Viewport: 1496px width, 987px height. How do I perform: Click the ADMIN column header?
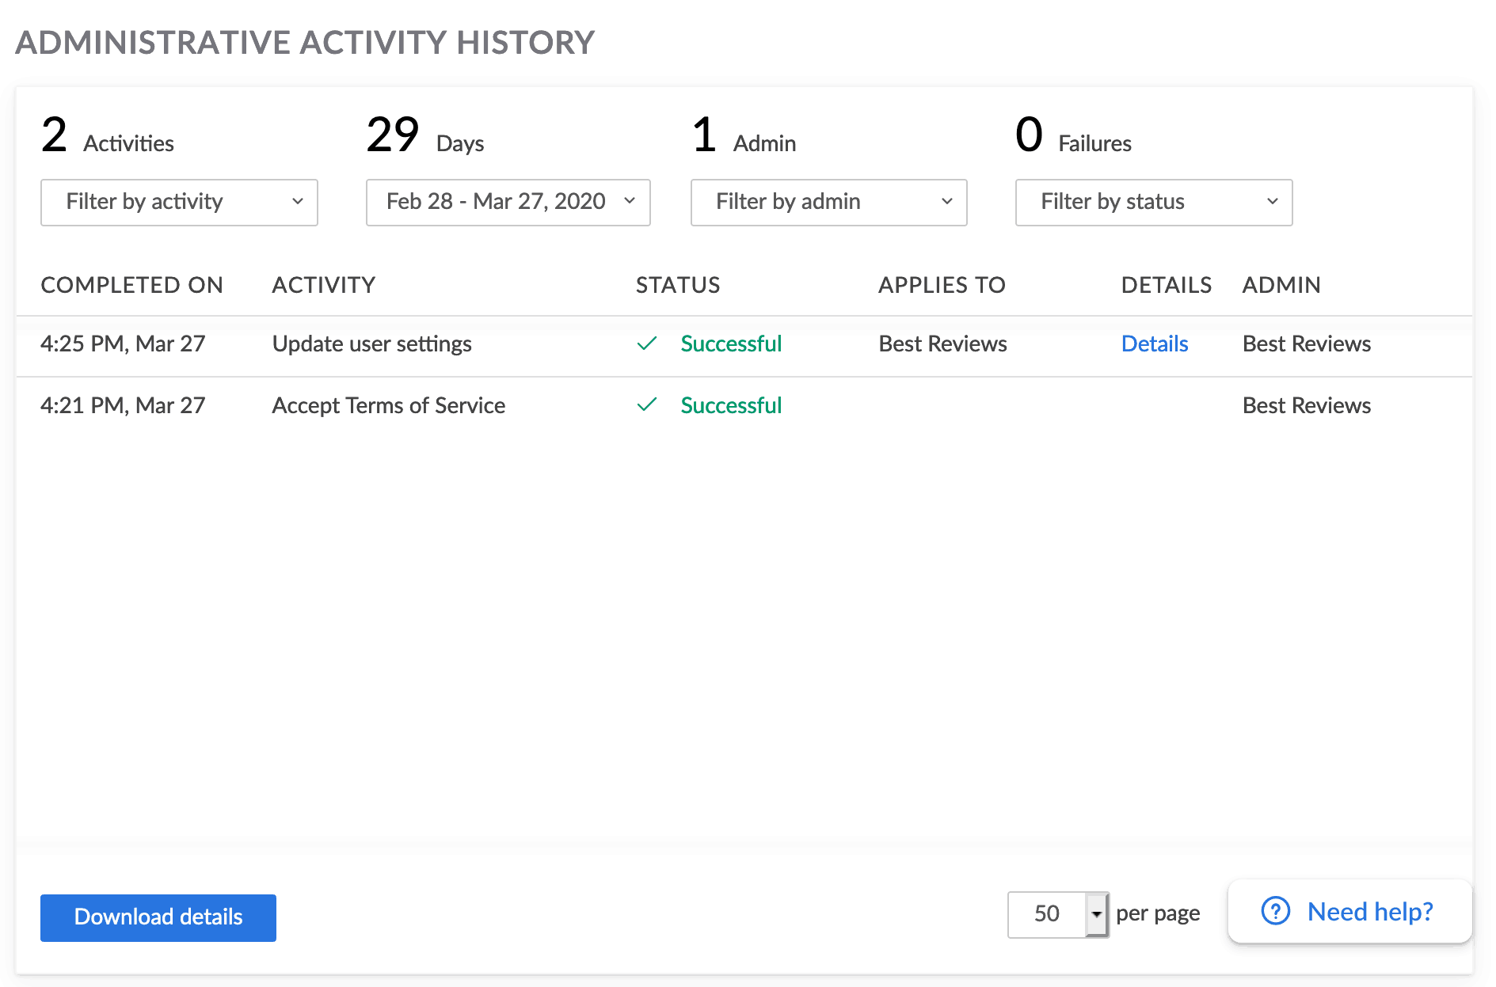click(1281, 285)
